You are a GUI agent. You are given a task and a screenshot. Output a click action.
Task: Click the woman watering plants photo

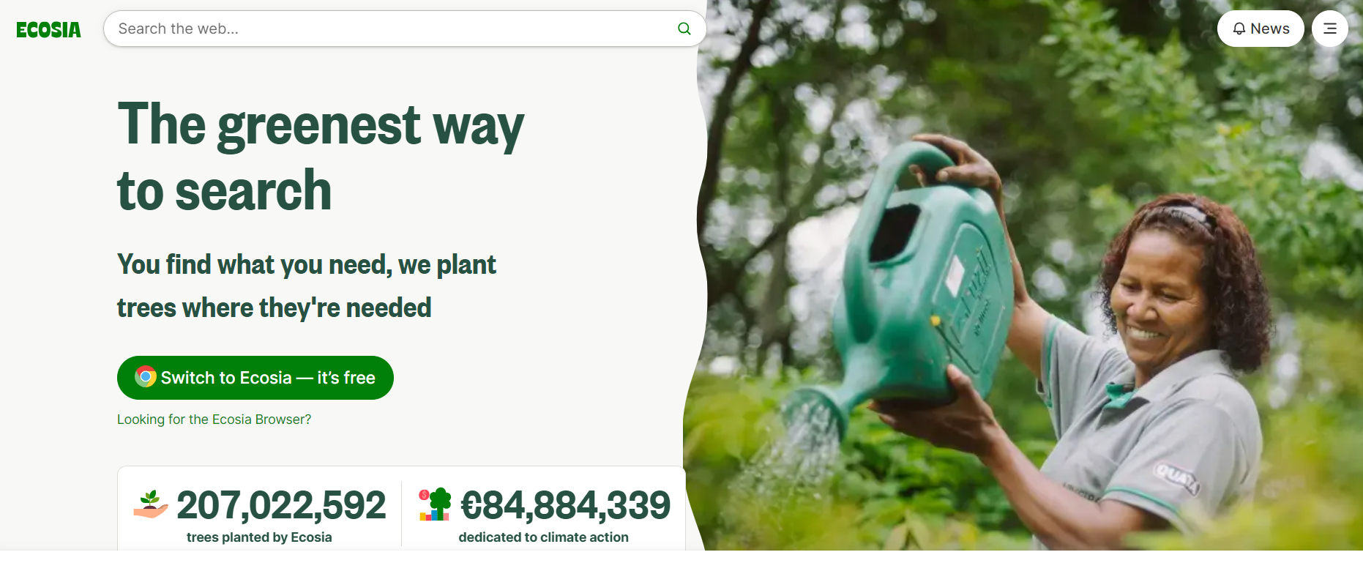tap(1025, 275)
